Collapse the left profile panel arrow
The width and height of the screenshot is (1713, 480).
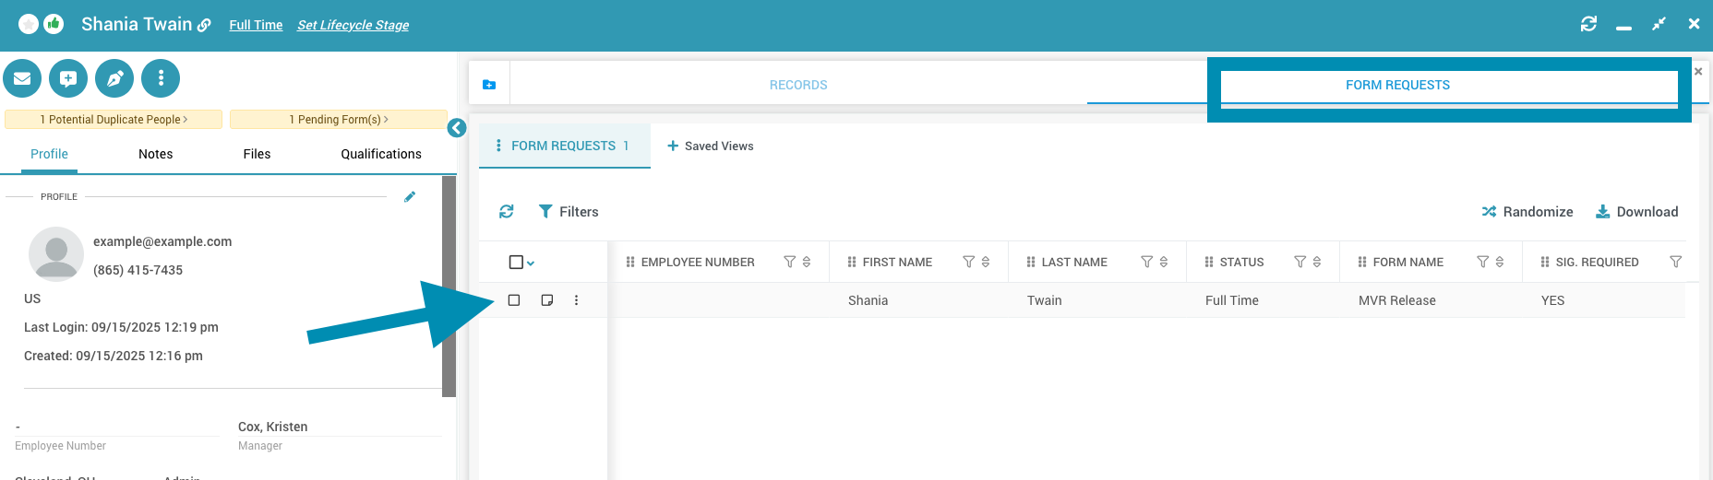[x=457, y=128]
